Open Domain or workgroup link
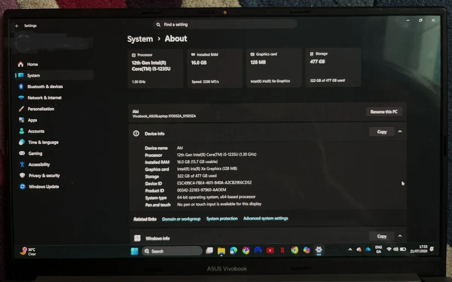Screen dimensions: 452x282 181,219
